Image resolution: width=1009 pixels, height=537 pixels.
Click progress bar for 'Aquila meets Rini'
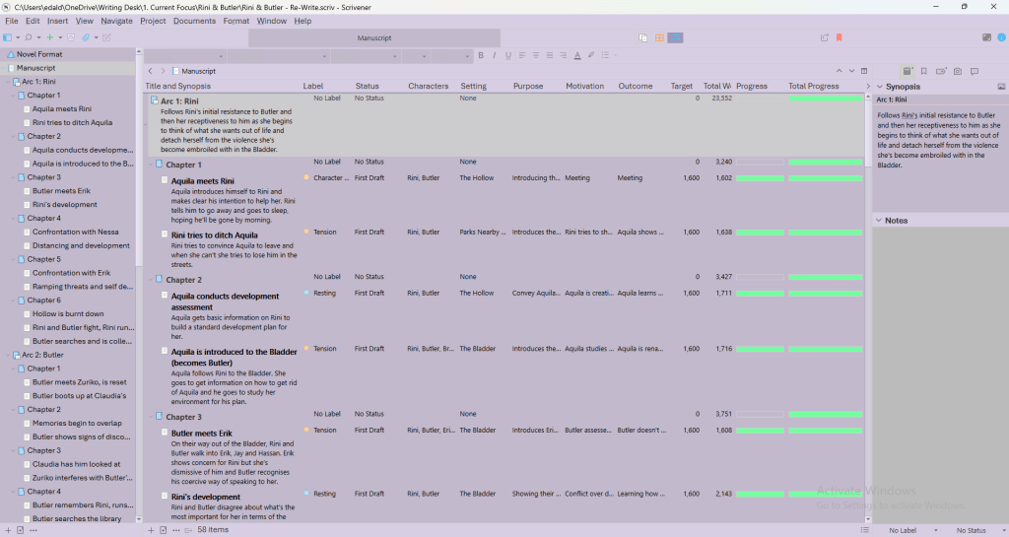point(761,178)
